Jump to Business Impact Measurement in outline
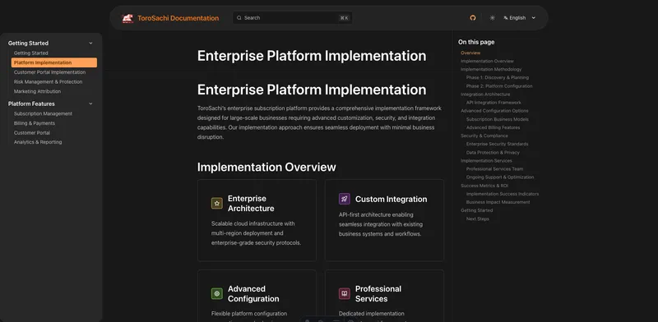The width and height of the screenshot is (658, 322). 498,202
